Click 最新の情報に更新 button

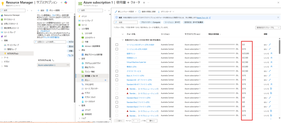(x=147, y=11)
